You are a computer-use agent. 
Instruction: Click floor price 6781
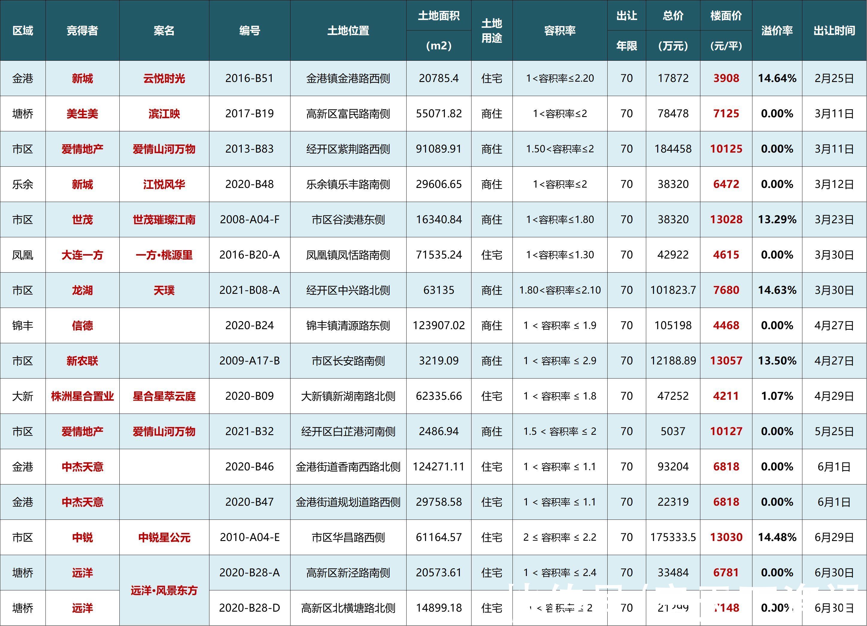point(726,572)
